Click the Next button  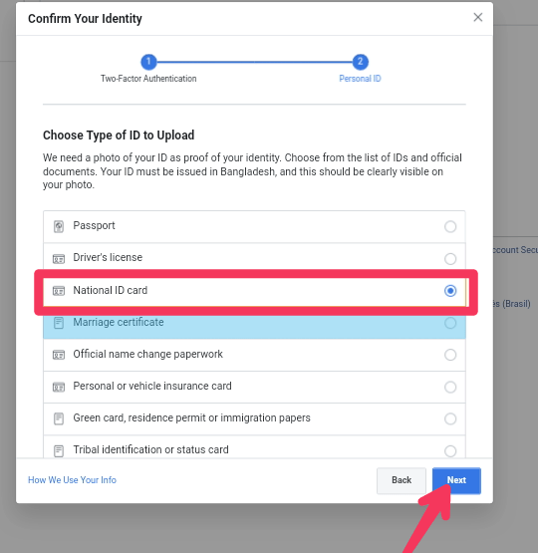456,480
